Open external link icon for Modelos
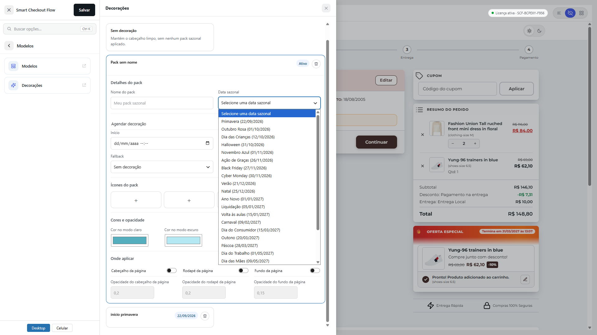The height and width of the screenshot is (335, 597). (x=84, y=66)
